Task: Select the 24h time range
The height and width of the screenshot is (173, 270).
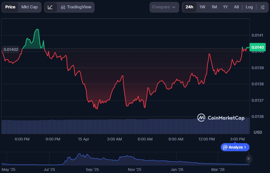Action: 189,7
